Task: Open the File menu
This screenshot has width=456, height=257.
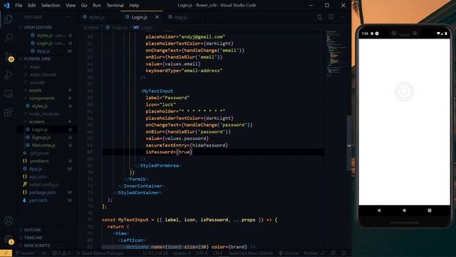Action: click(19, 5)
